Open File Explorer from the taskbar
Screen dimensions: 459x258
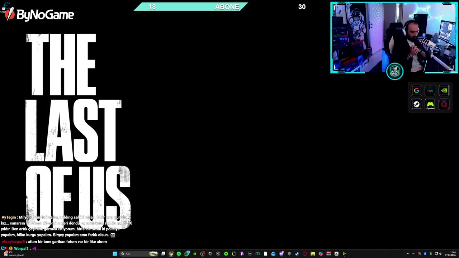(313, 254)
